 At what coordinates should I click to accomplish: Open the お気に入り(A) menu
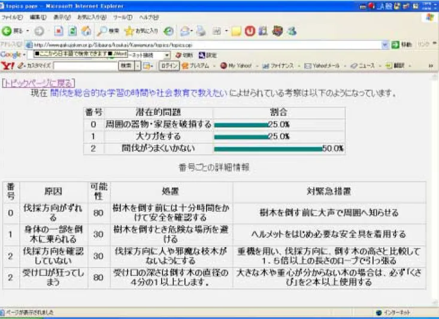tap(92, 17)
